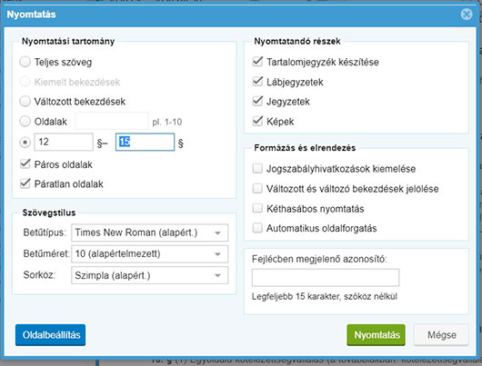Enable Kéthasábos nyomtatás checkbox
Viewport: 482px width, 366px height.
tap(257, 208)
